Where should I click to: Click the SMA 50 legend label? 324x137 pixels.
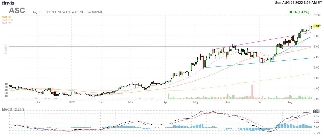coord(7,17)
